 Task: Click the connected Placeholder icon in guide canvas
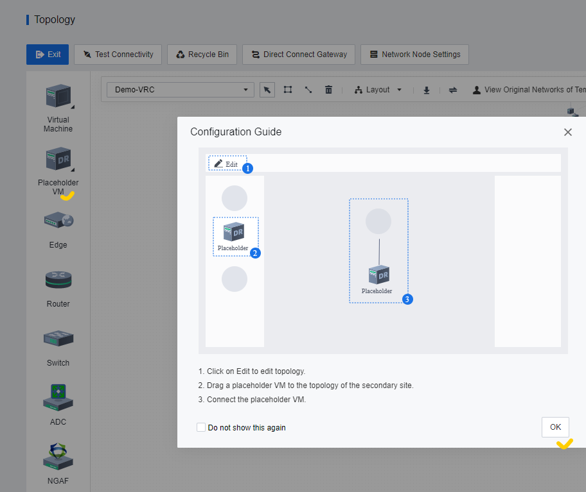tap(379, 275)
